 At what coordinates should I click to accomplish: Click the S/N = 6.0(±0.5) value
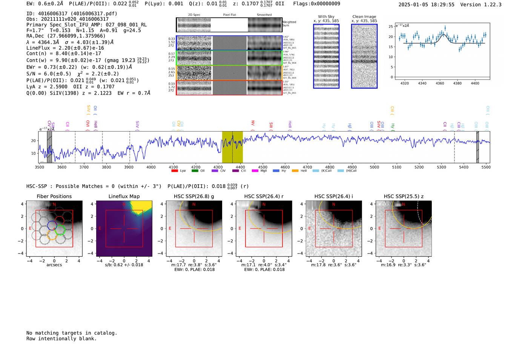[49, 74]
